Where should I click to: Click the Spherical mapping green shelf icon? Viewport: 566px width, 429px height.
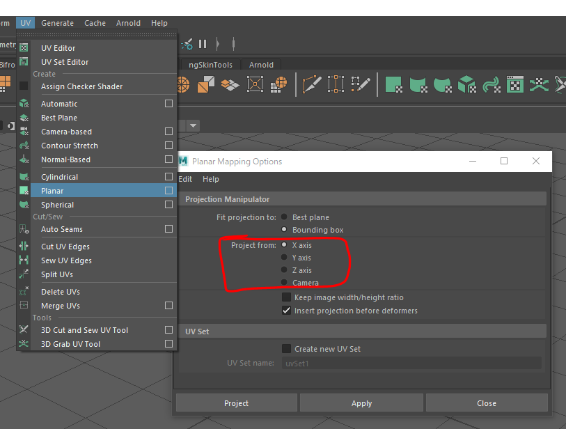click(x=443, y=84)
